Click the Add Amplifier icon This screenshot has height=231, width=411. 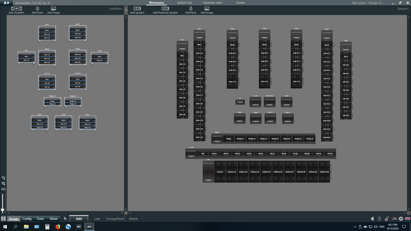click(x=16, y=8)
